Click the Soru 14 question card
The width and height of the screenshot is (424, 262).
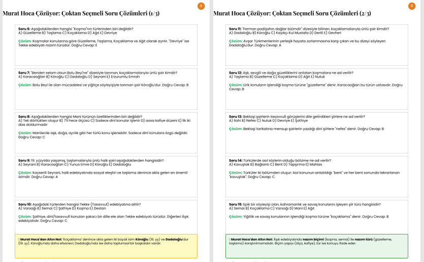click(x=316, y=176)
